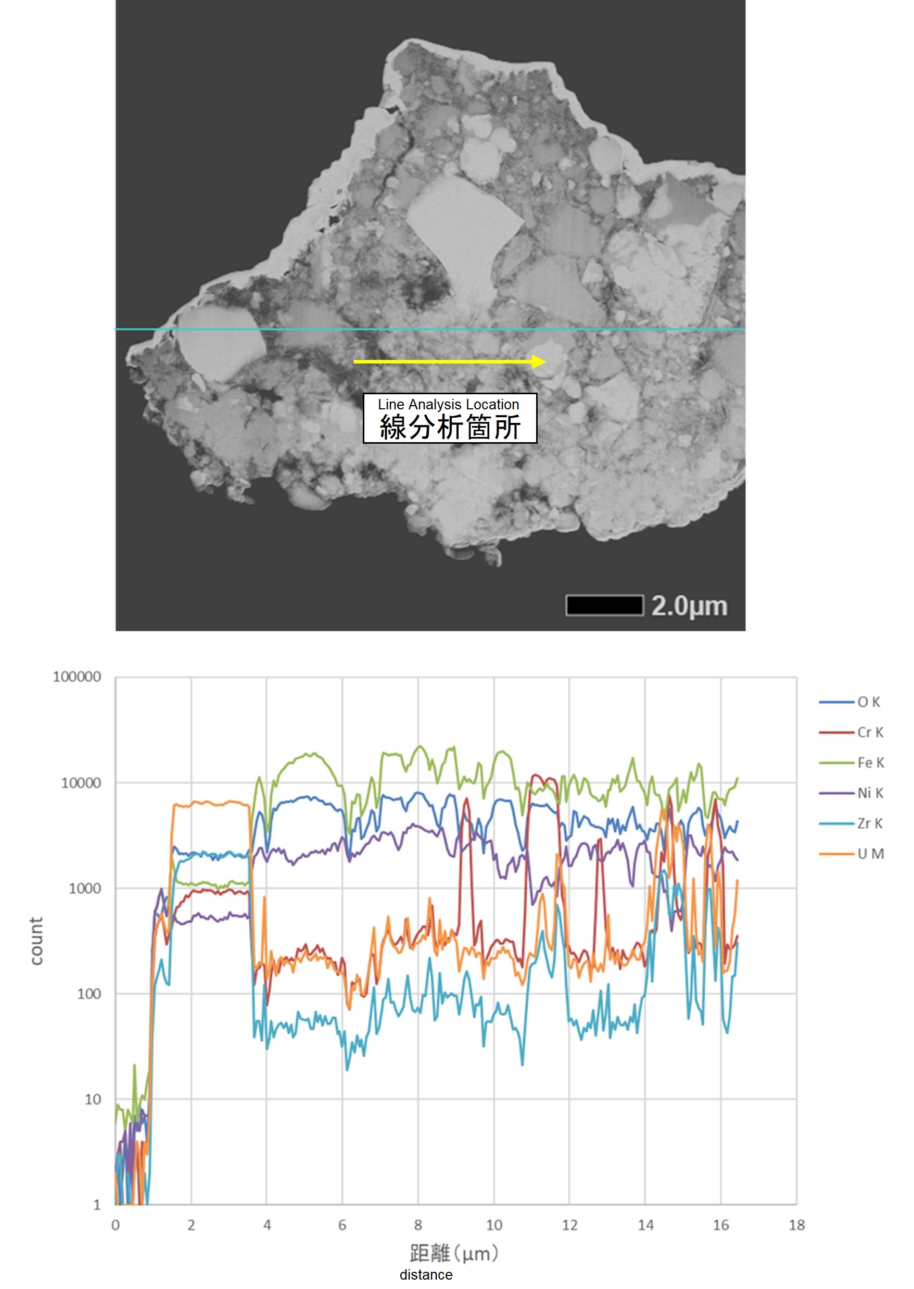
Task: Click the red Cr K legend line
Action: pos(836,732)
